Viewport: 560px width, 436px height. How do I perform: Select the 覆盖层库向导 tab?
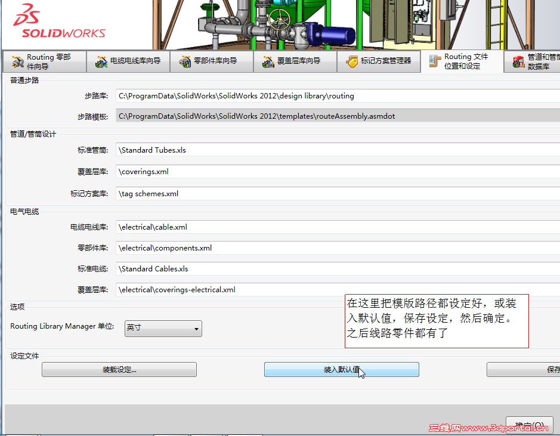(295, 62)
